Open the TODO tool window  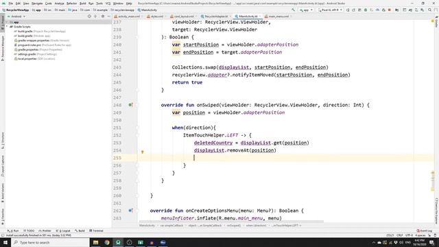point(29,231)
